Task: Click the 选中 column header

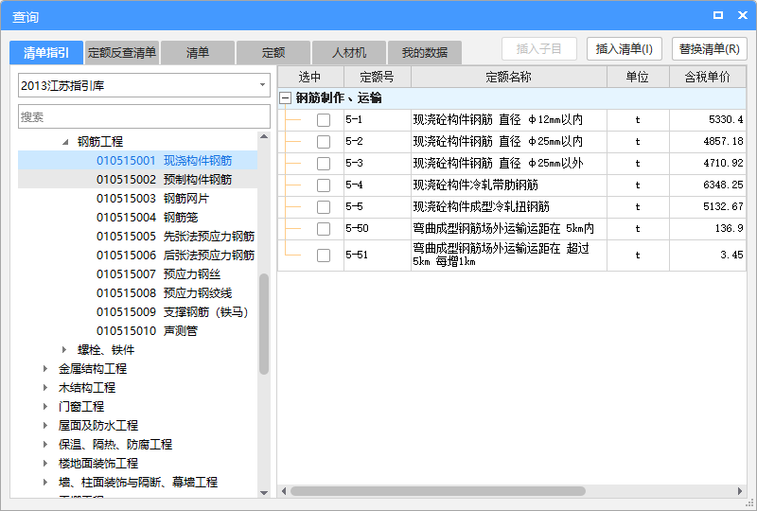Action: pyautogui.click(x=311, y=77)
